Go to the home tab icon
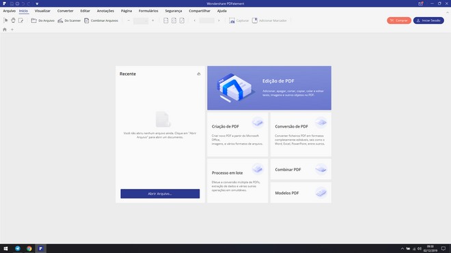Image resolution: width=451 pixels, height=253 pixels. (5, 29)
